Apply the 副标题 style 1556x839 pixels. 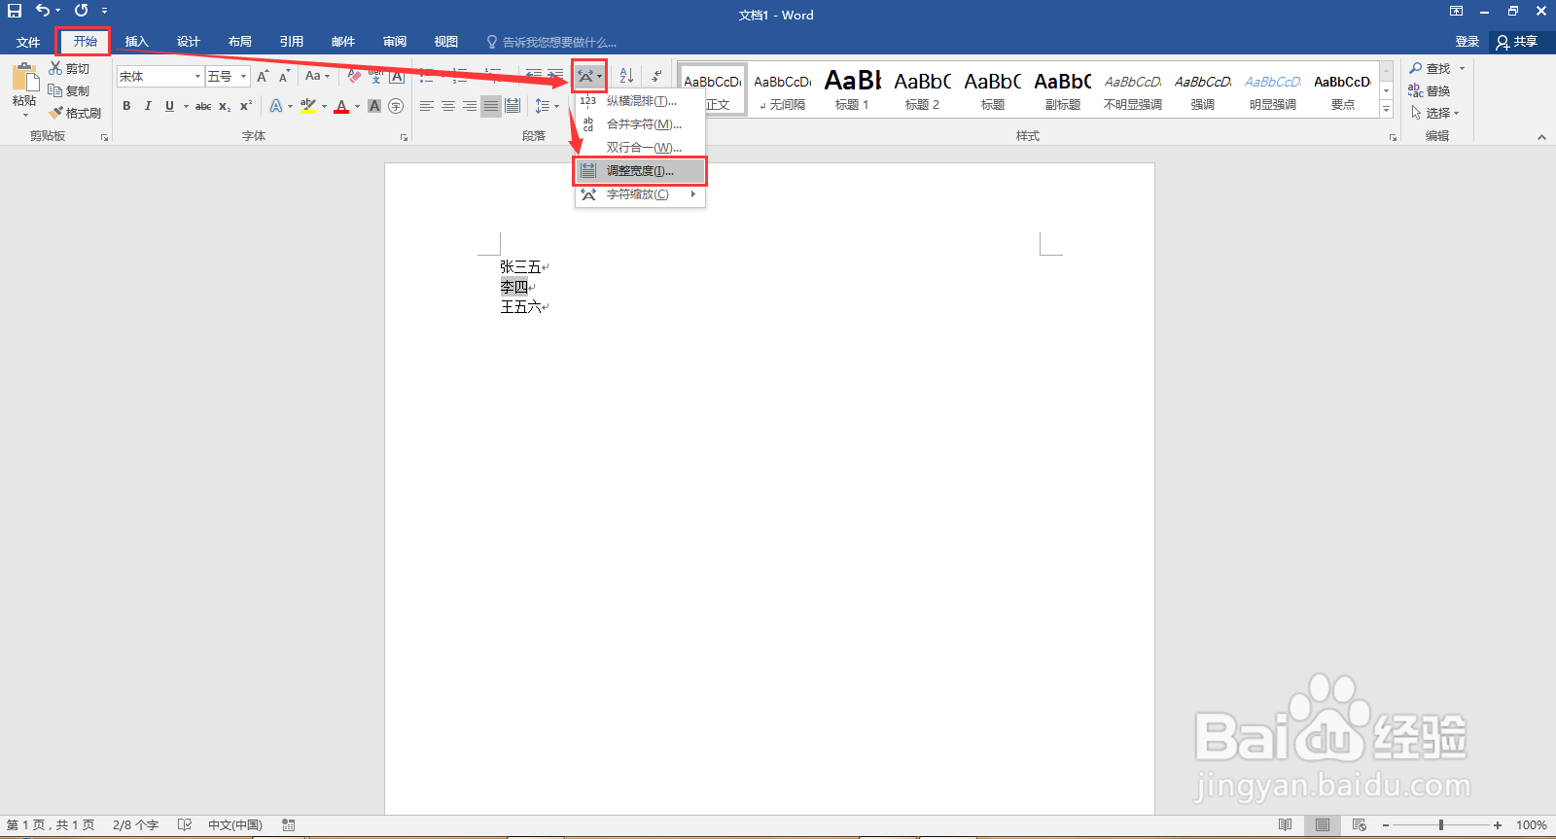(1062, 90)
